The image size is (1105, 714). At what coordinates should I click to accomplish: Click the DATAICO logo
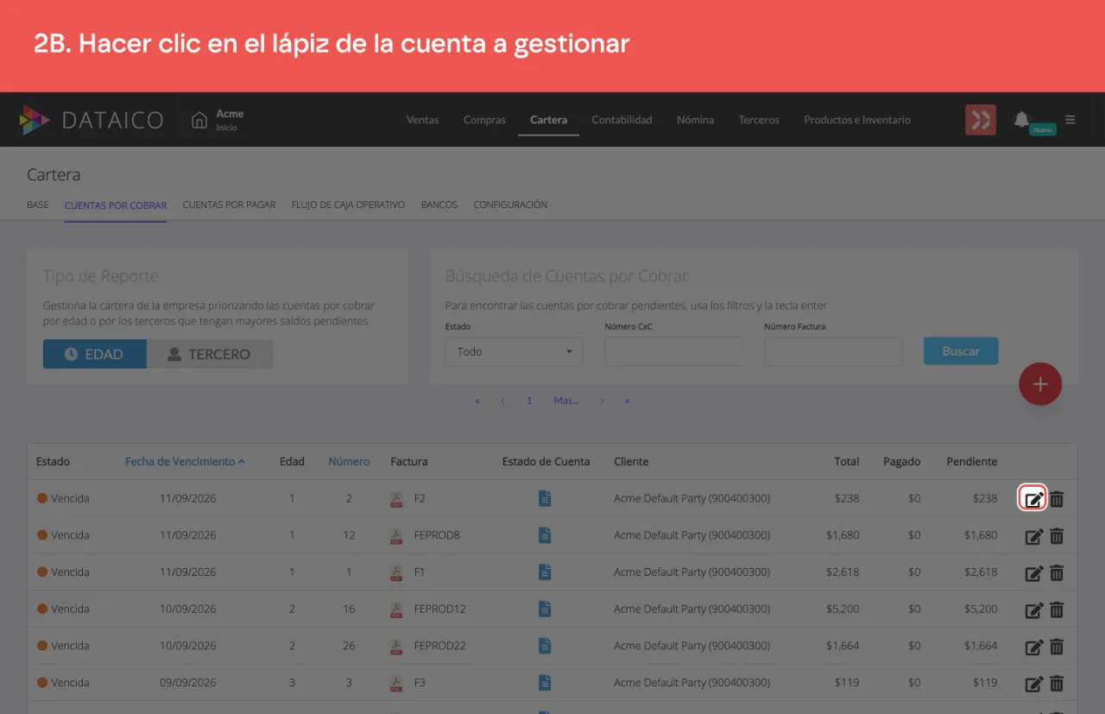92,120
